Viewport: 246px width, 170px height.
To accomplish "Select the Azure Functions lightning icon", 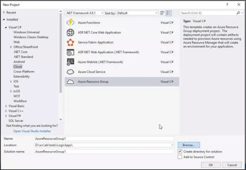I will (70, 22).
